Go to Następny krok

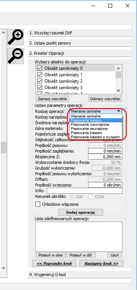point(101,263)
